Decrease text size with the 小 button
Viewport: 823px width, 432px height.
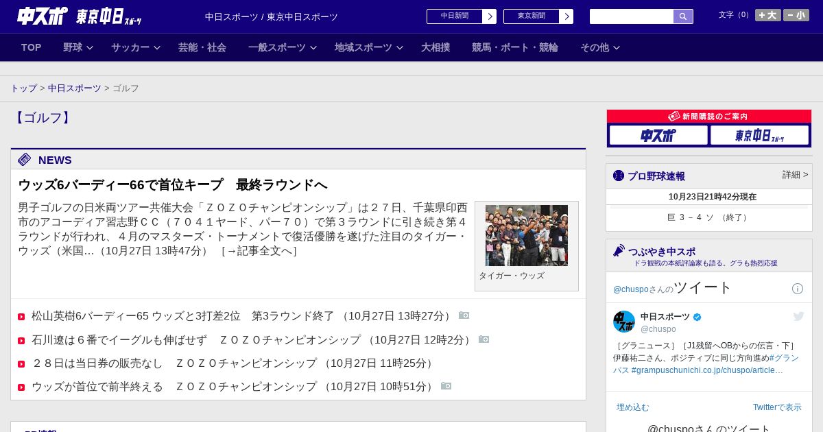pyautogui.click(x=796, y=15)
